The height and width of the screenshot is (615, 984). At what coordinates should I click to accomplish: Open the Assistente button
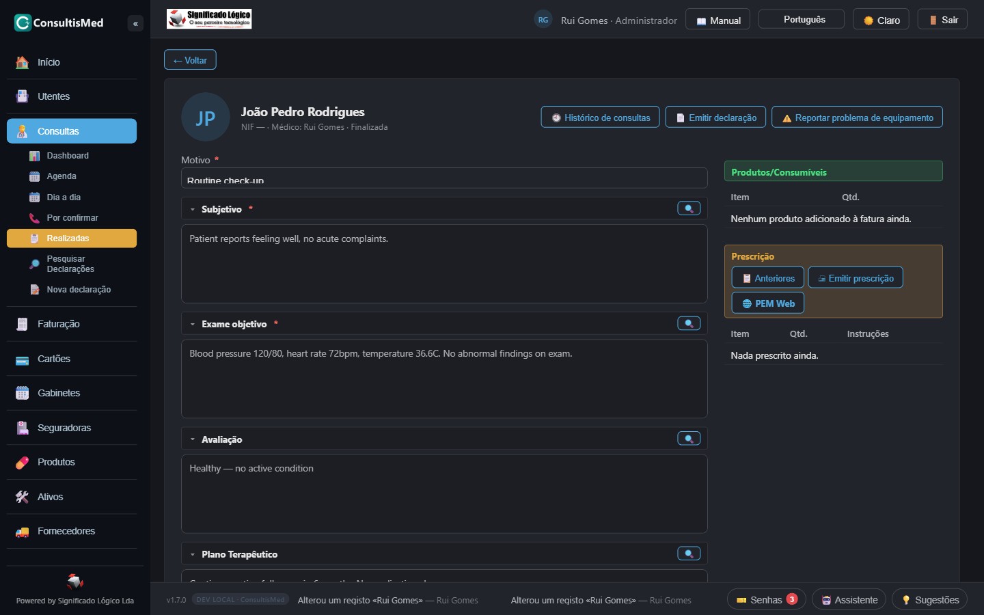click(849, 599)
